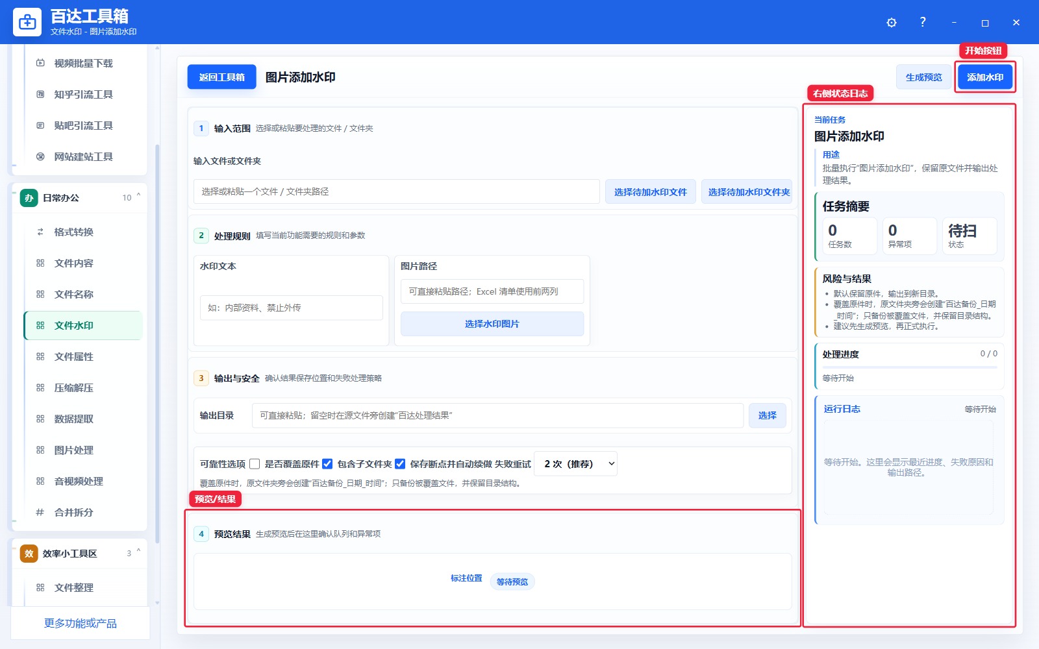Click the 0 / 0 progress counter
Screen dimensions: 1039x649
(989, 354)
